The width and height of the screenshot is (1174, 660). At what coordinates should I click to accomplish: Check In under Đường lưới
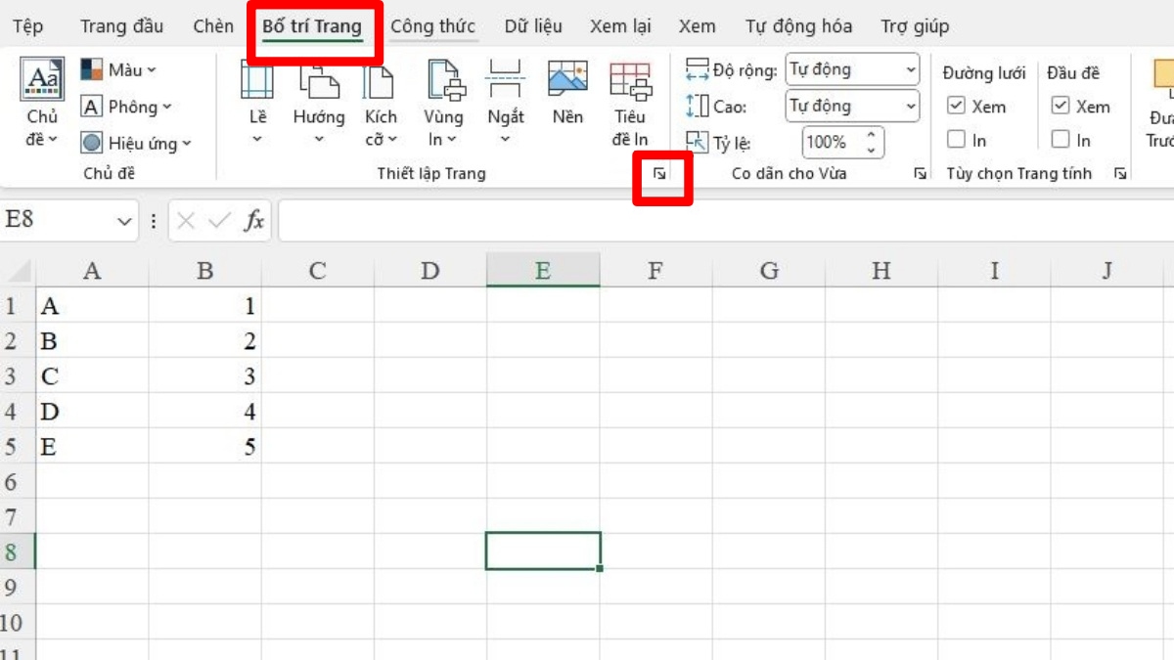pyautogui.click(x=957, y=140)
